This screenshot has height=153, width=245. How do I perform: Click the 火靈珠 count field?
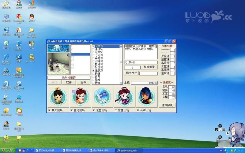[x=173, y=56]
